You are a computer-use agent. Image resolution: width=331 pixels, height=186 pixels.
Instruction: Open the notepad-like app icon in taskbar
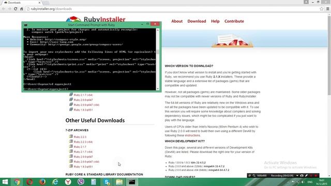tap(94, 182)
